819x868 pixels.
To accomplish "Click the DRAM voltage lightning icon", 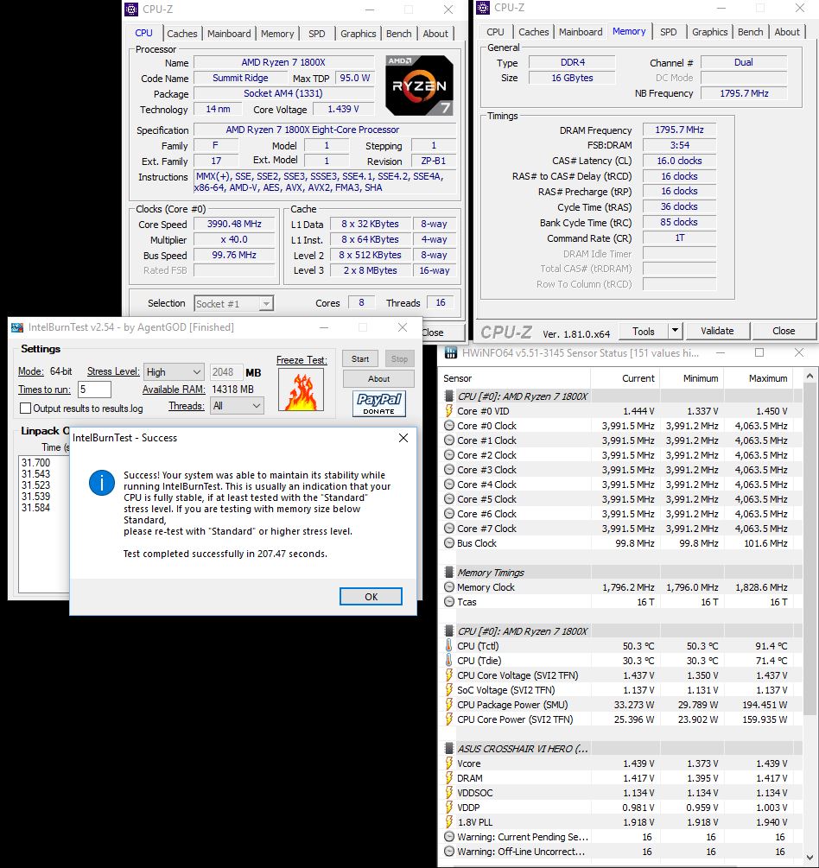I will coord(449,778).
